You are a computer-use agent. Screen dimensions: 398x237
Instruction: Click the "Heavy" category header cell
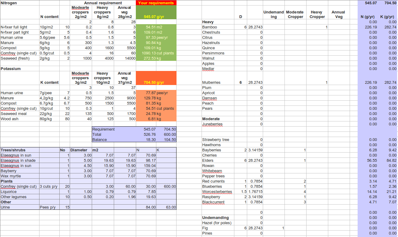click(x=207, y=22)
